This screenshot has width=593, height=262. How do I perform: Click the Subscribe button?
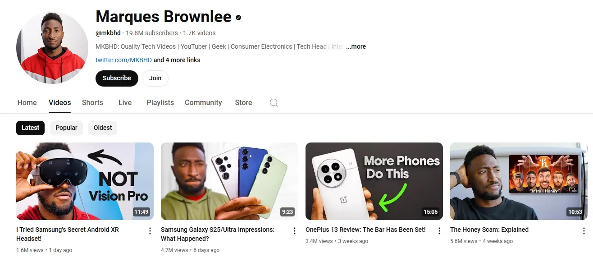(x=117, y=78)
